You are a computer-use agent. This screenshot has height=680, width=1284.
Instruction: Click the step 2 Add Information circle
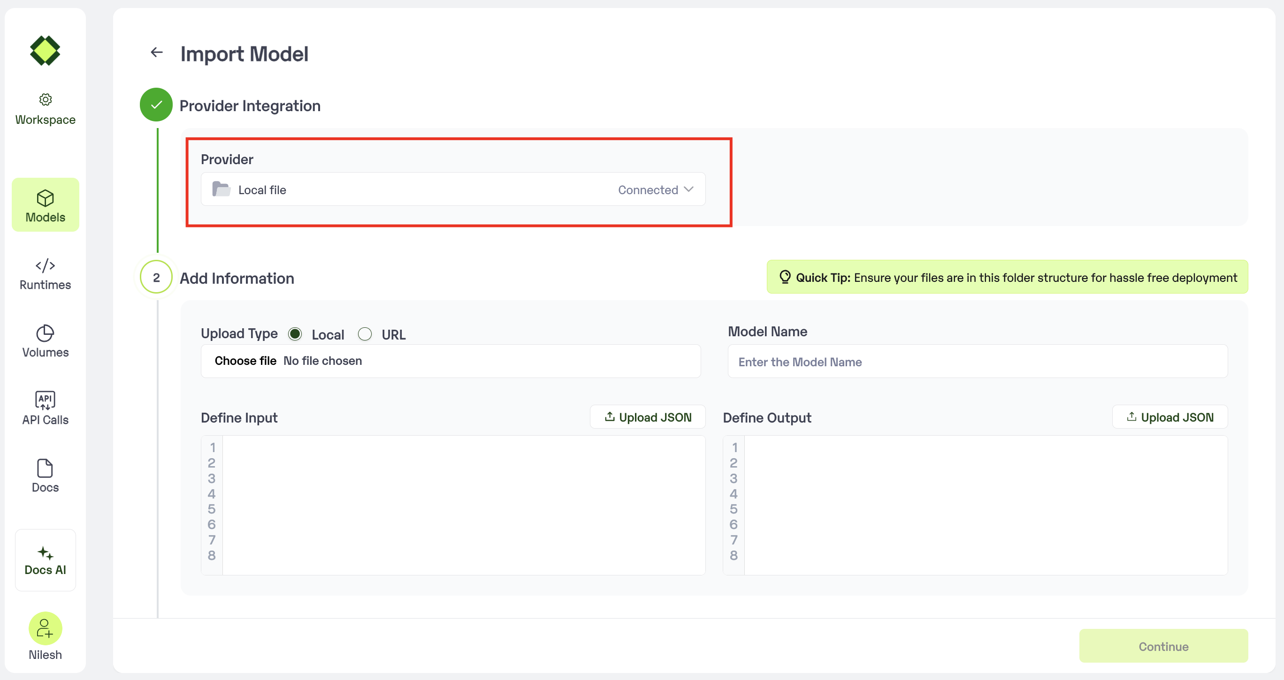coord(156,278)
